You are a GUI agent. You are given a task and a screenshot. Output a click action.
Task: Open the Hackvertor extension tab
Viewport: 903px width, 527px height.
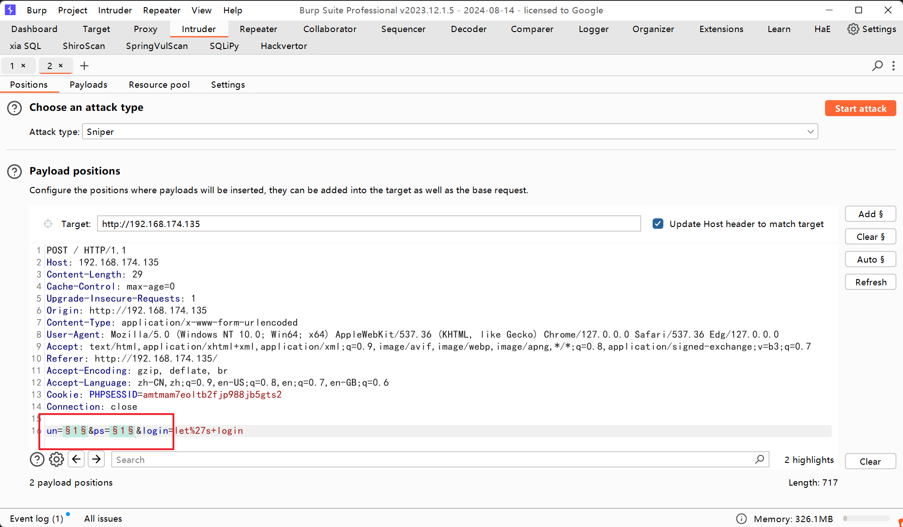[x=284, y=46]
